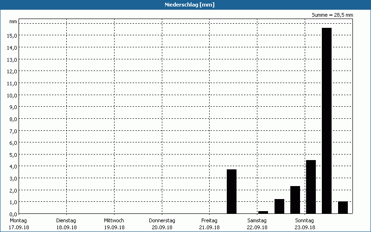
Task: Click the '15,0' y-axis value
Action: pyautogui.click(x=12, y=36)
